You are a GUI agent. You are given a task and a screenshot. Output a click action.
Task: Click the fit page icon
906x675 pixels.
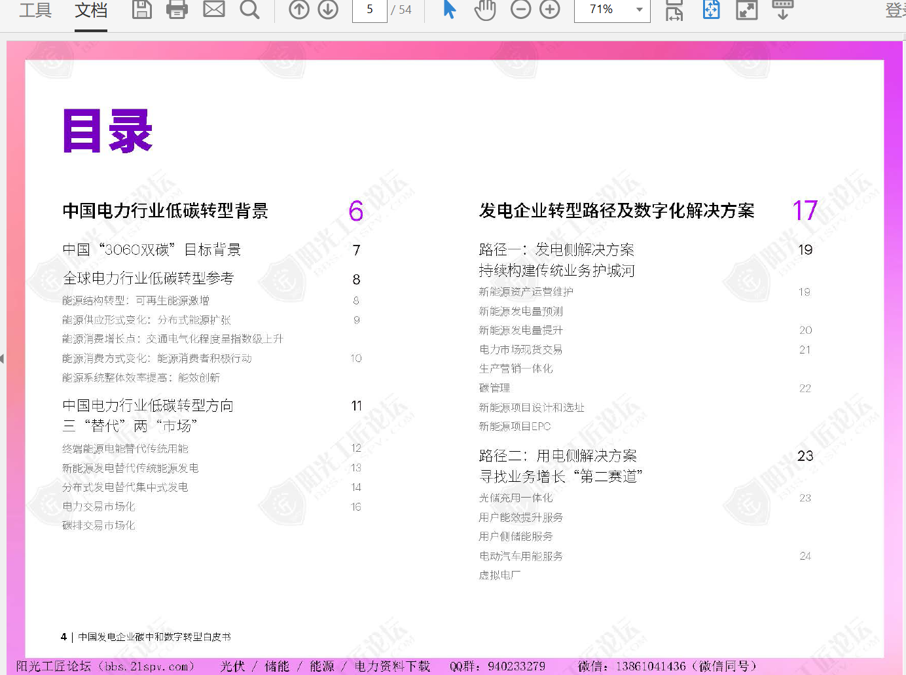click(712, 9)
